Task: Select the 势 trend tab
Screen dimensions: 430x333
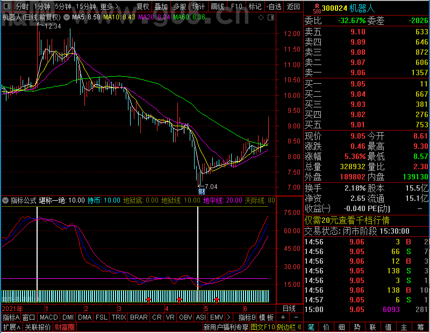Action: [357, 327]
